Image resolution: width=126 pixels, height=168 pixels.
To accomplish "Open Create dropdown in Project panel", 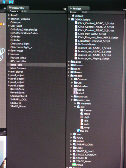I will (x=74, y=12).
